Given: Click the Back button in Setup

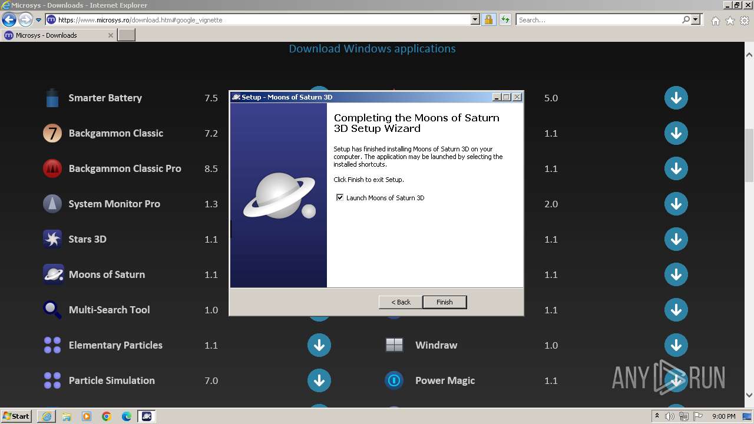Looking at the screenshot, I should pos(401,302).
